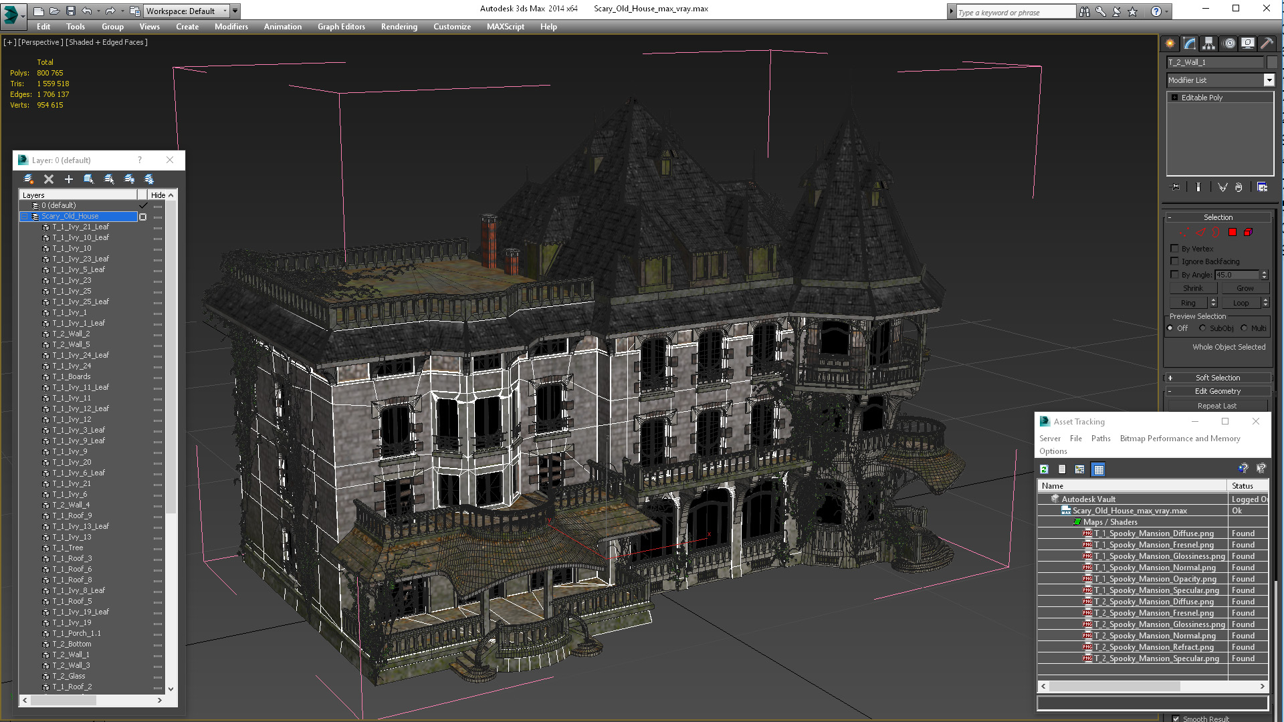Select Edge sub-object level icon
Image resolution: width=1284 pixels, height=722 pixels.
[1200, 233]
